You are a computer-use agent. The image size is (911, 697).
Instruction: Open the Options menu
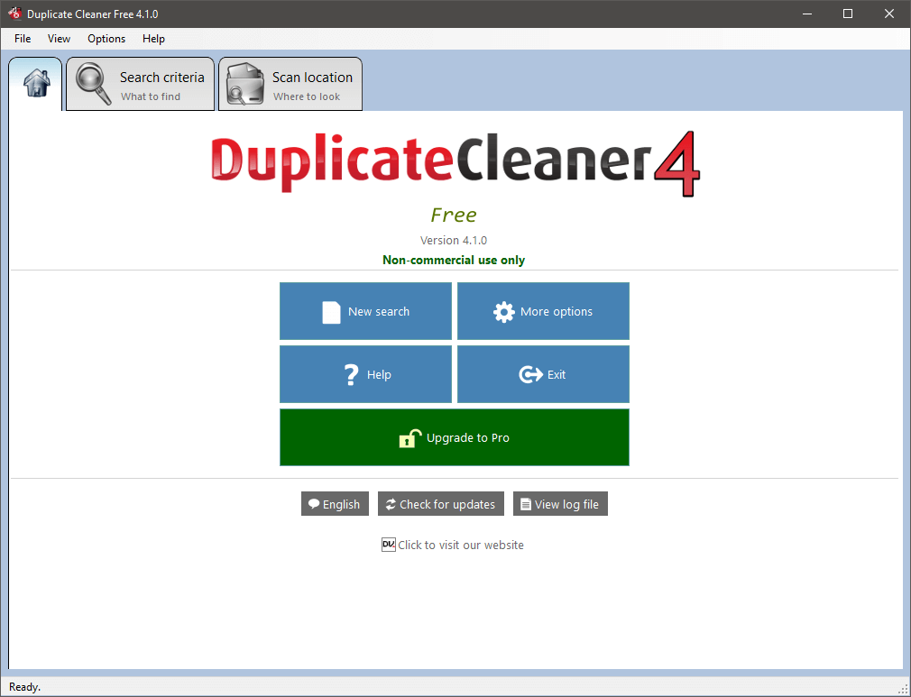[106, 39]
